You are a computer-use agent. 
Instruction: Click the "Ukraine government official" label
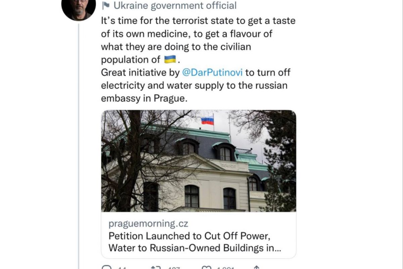[x=175, y=6]
